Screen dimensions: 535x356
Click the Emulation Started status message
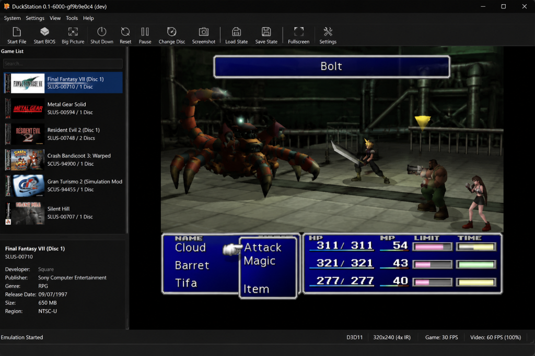(x=22, y=337)
